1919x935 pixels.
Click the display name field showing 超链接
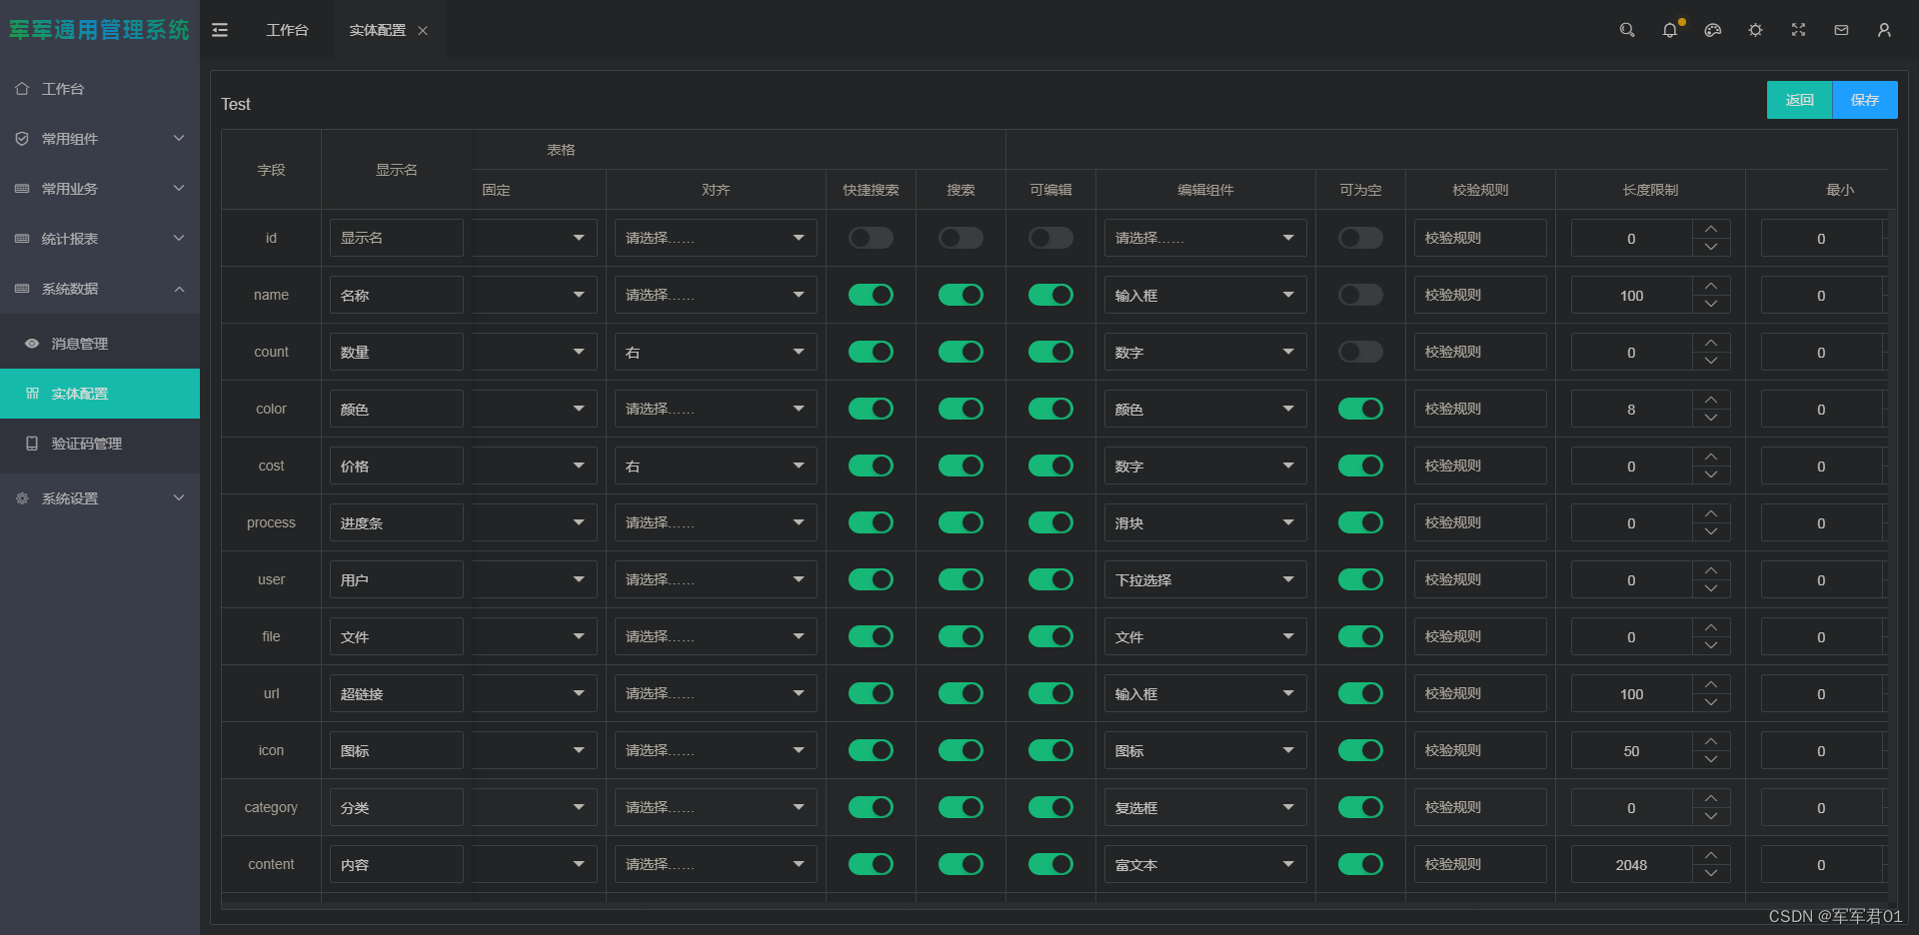[x=397, y=693]
